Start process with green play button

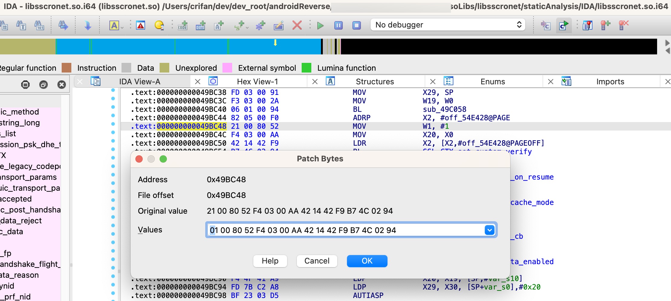tap(320, 25)
